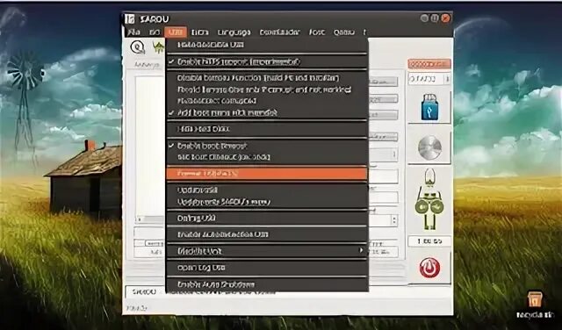Click the round magnifier icon in toolbar
The width and height of the screenshot is (562, 330).
click(137, 47)
